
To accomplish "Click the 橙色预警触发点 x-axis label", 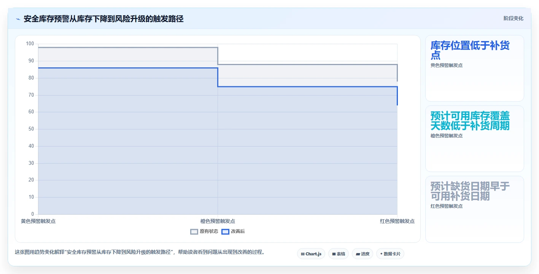I will pos(218,221).
